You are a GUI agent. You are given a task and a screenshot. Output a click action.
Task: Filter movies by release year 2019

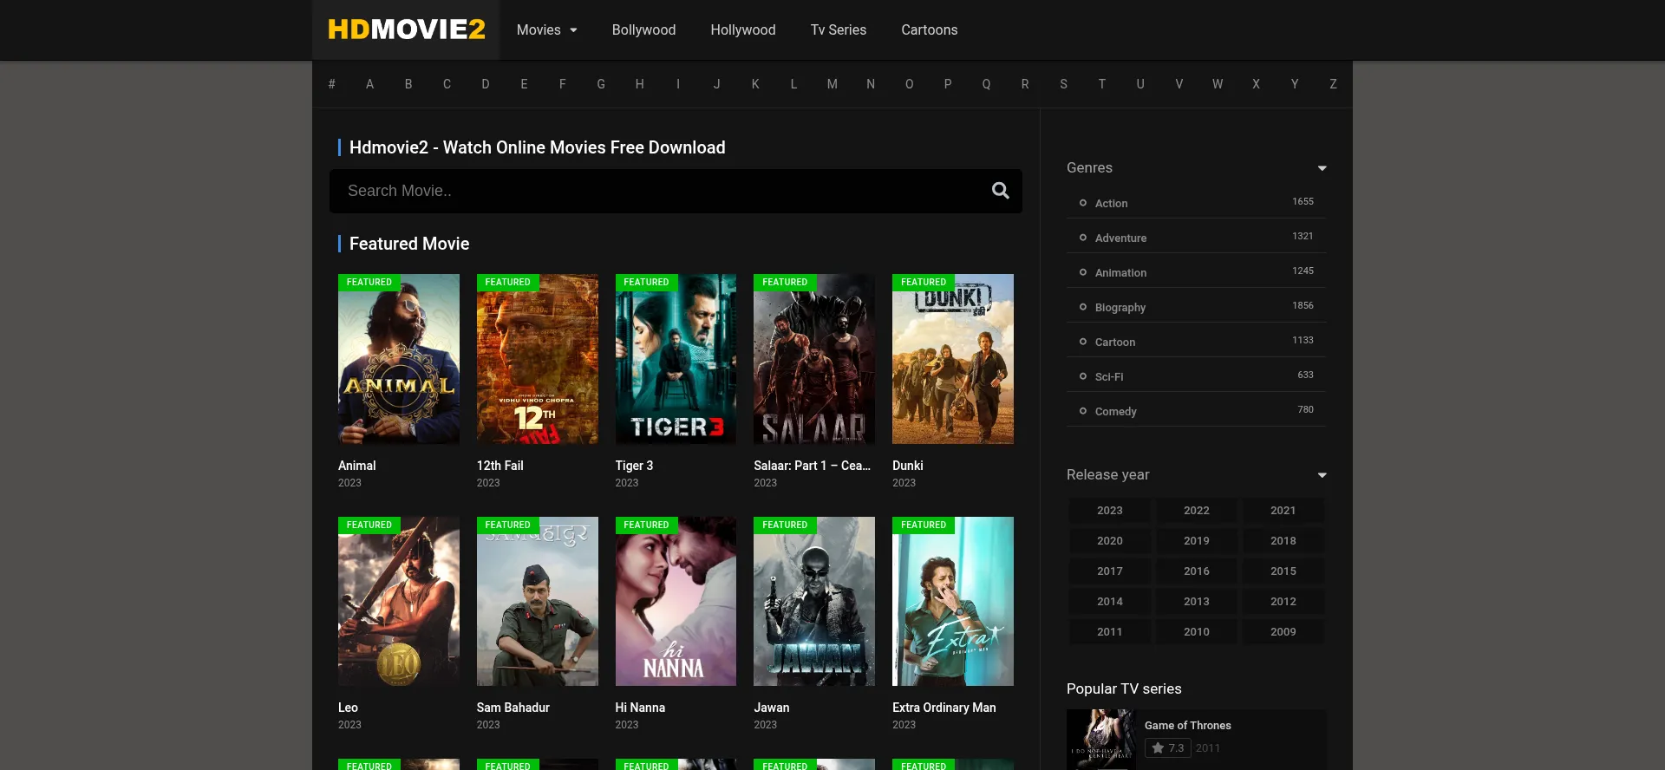click(x=1196, y=541)
